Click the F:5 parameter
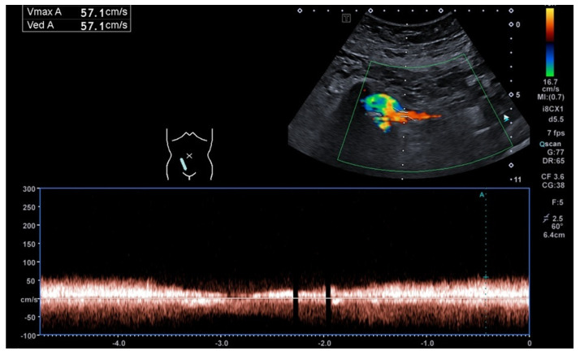 coord(557,202)
